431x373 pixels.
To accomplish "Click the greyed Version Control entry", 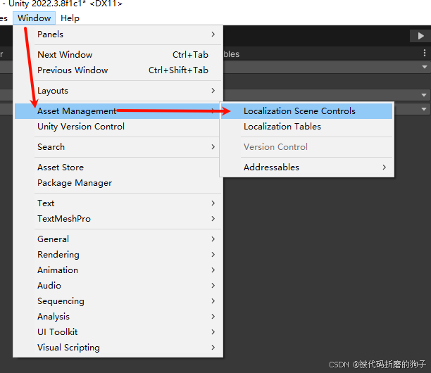I will coord(307,147).
